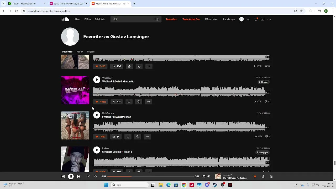336x189 pixels.
Task: Open the # swagger tag
Action: (262, 153)
